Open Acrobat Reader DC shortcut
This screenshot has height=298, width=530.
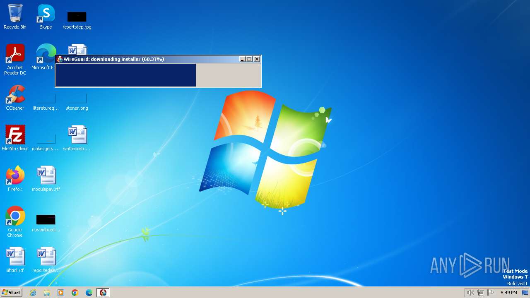tap(15, 60)
